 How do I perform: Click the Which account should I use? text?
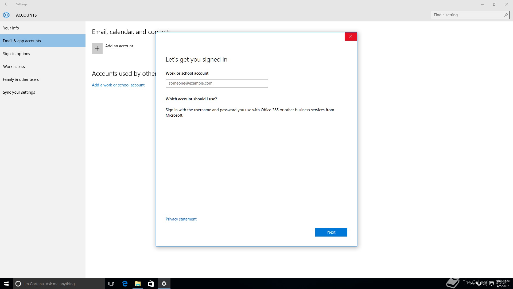tap(191, 99)
